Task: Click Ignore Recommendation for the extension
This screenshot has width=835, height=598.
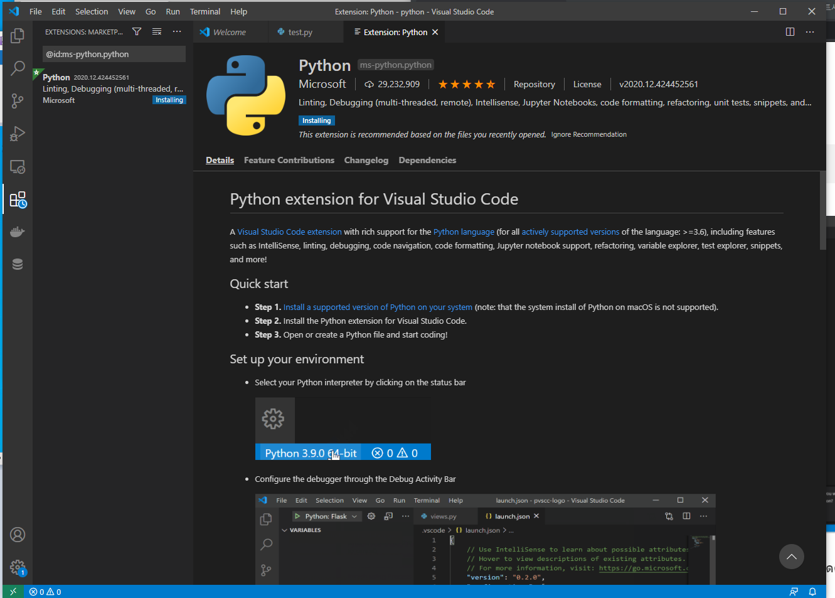Action: coord(588,134)
